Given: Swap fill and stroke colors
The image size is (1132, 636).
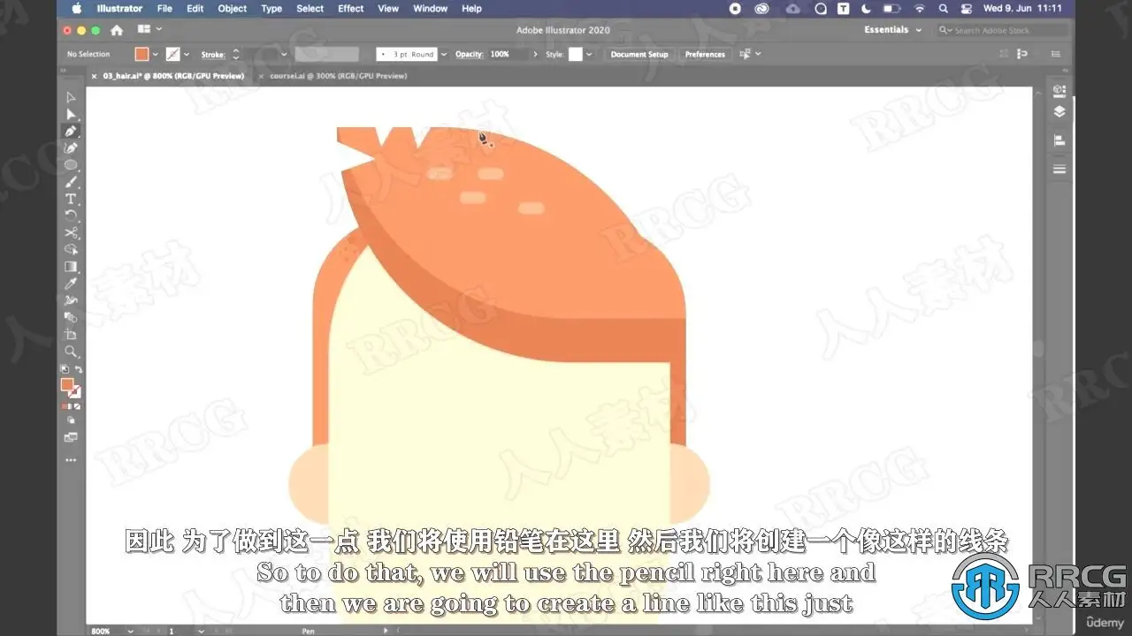Looking at the screenshot, I should tap(79, 369).
